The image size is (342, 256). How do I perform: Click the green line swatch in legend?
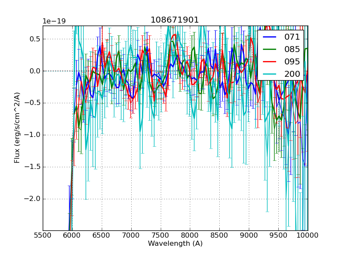click(x=270, y=49)
